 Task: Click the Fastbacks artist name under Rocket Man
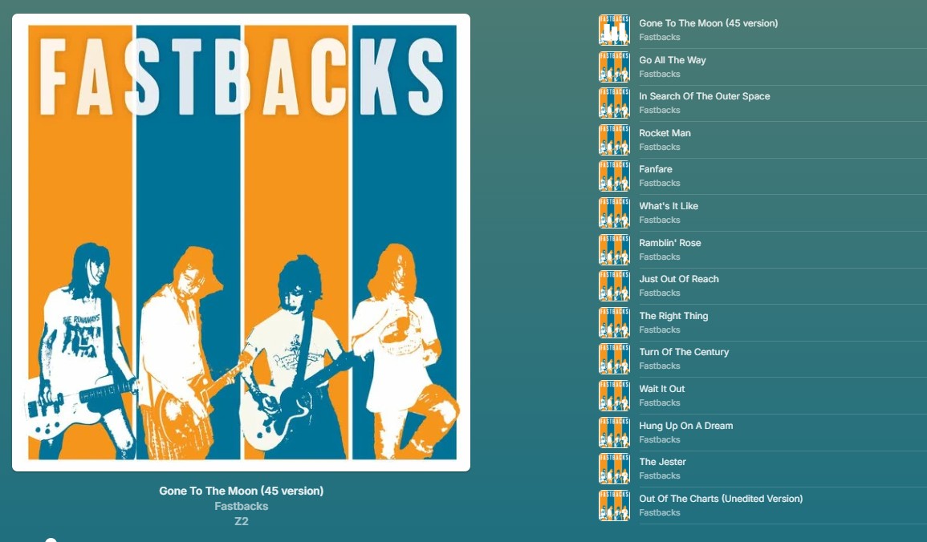[x=659, y=147]
